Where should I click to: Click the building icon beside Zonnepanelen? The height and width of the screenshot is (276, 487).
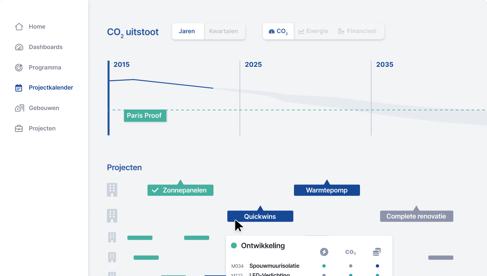click(x=112, y=190)
